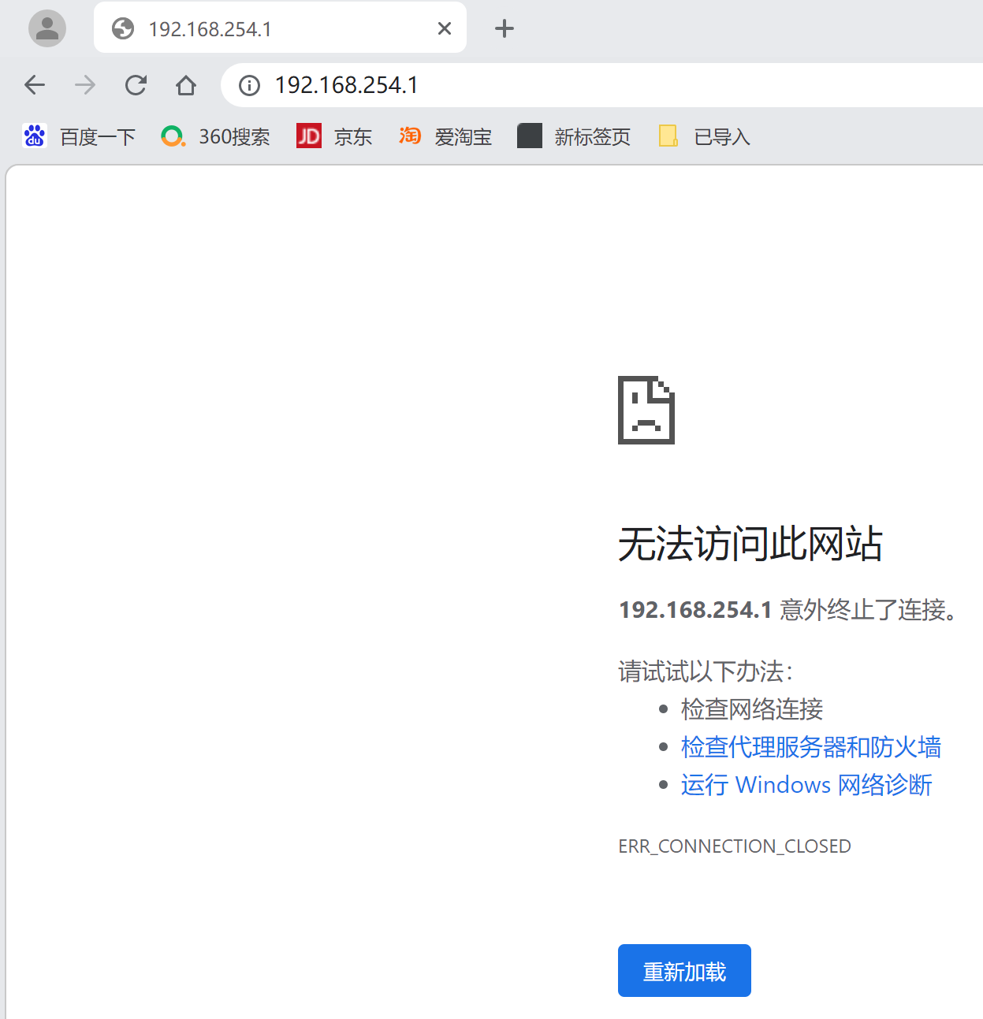
Task: Open the 爱淘宝 bookmark
Action: point(445,136)
